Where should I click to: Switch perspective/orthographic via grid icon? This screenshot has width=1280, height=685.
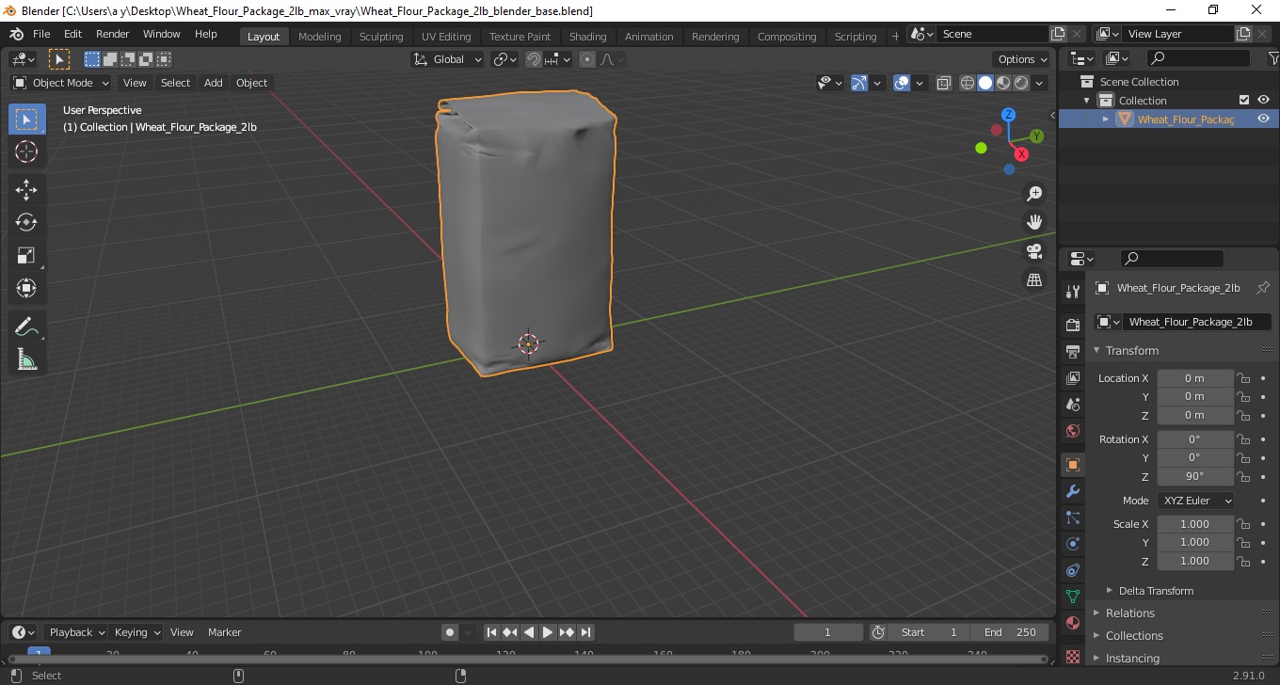(1034, 280)
